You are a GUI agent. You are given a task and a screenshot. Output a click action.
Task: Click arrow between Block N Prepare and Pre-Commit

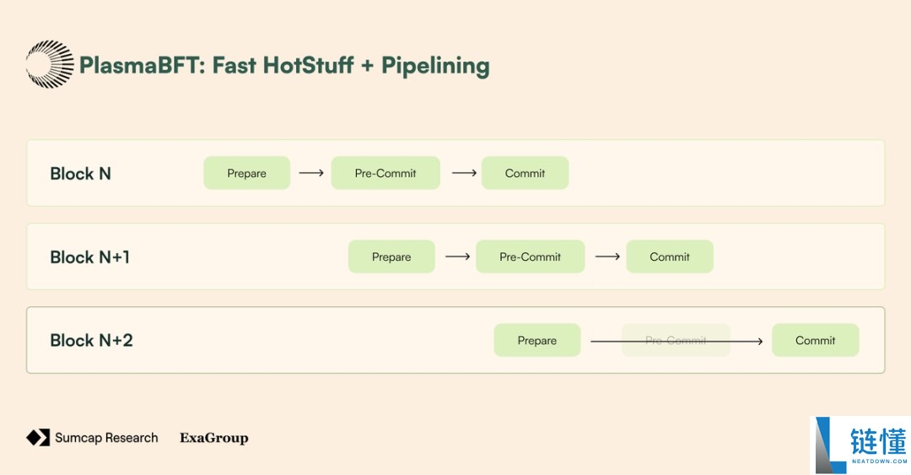pos(310,173)
